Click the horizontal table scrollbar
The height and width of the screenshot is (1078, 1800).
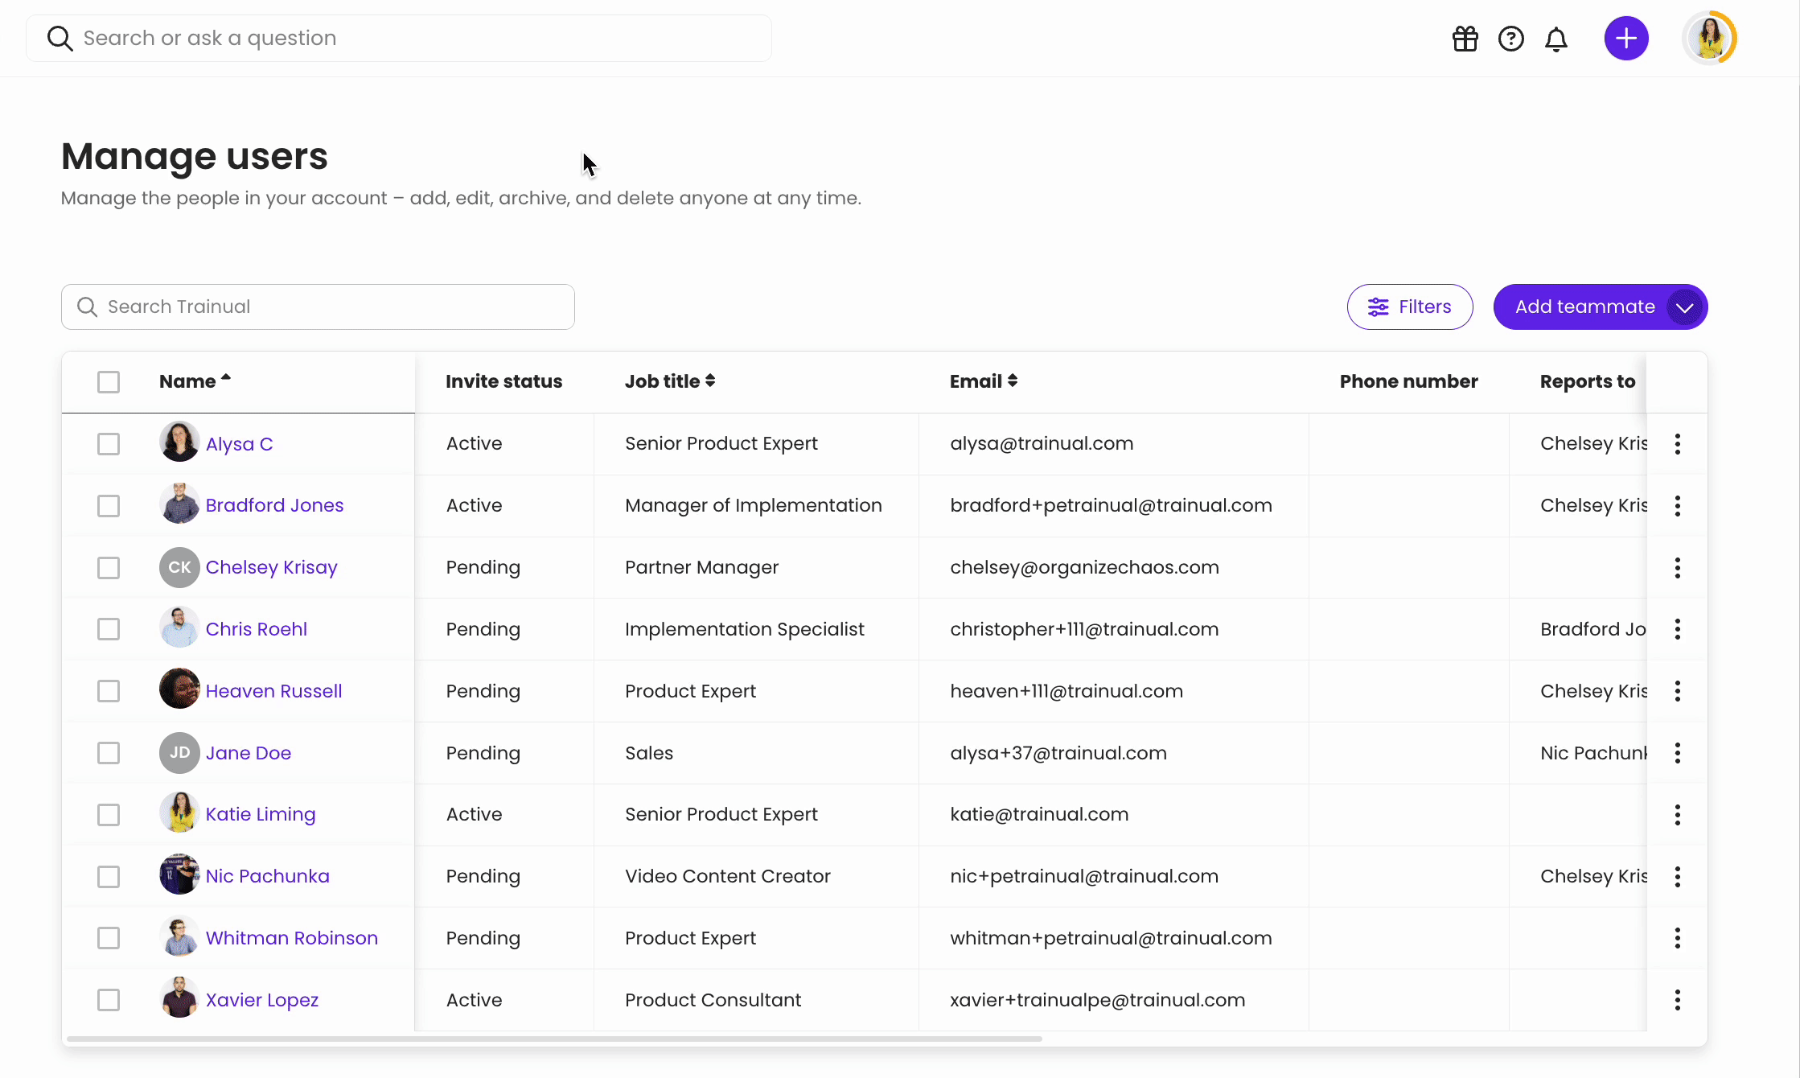[555, 1039]
